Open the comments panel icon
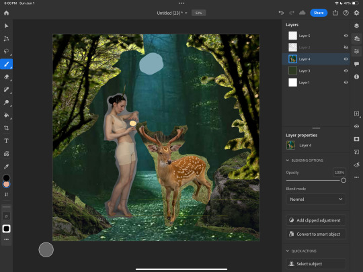Image resolution: width=363 pixels, height=272 pixels. click(356, 64)
